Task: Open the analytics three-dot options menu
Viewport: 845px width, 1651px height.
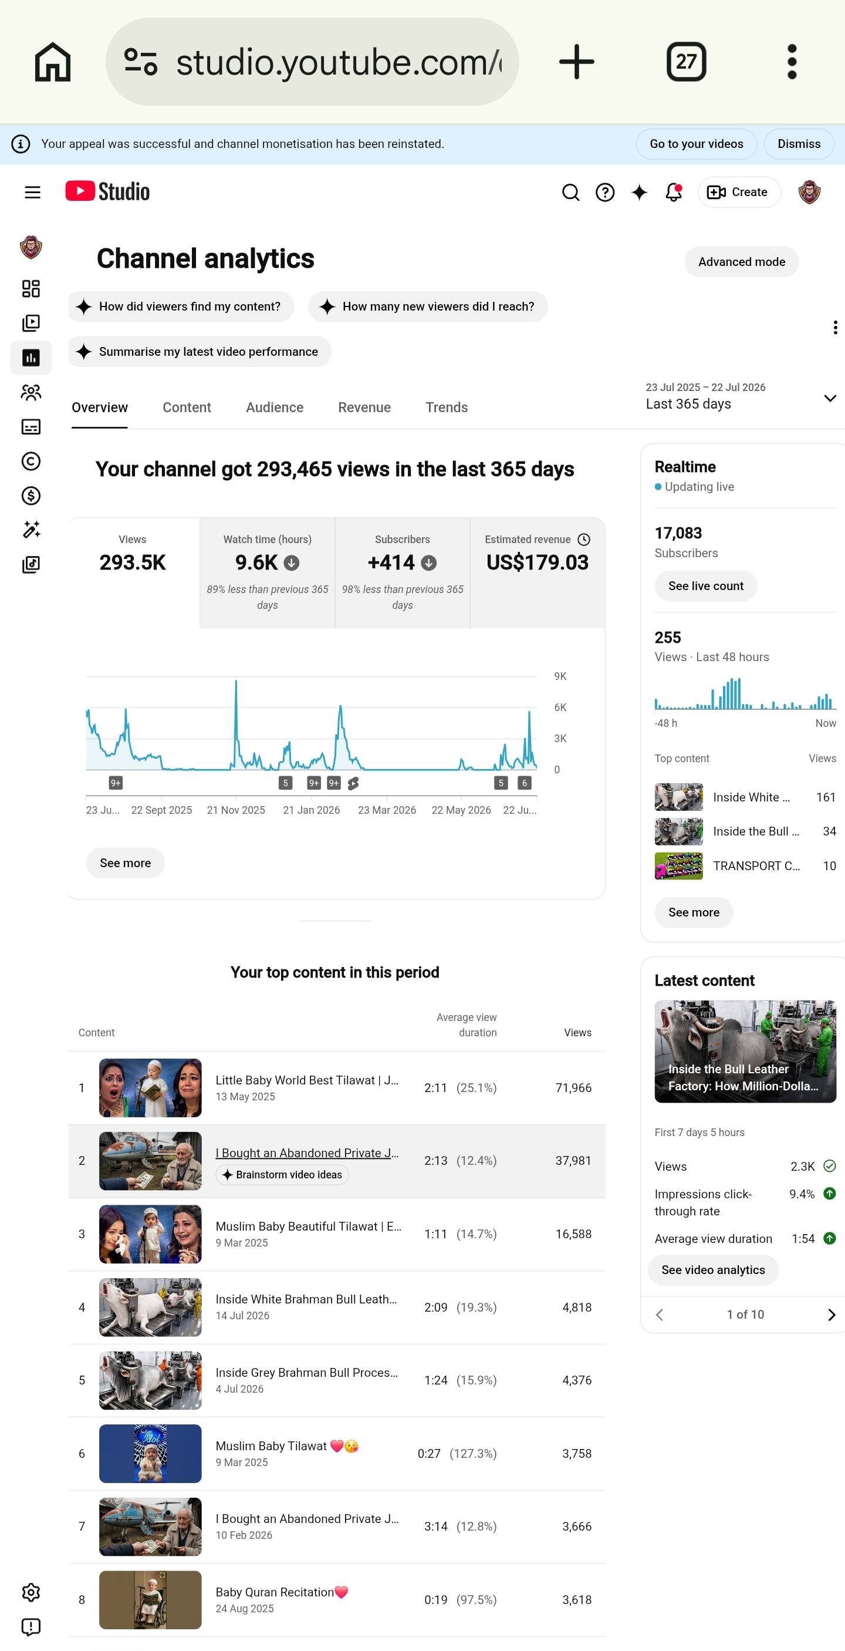Action: (x=835, y=328)
